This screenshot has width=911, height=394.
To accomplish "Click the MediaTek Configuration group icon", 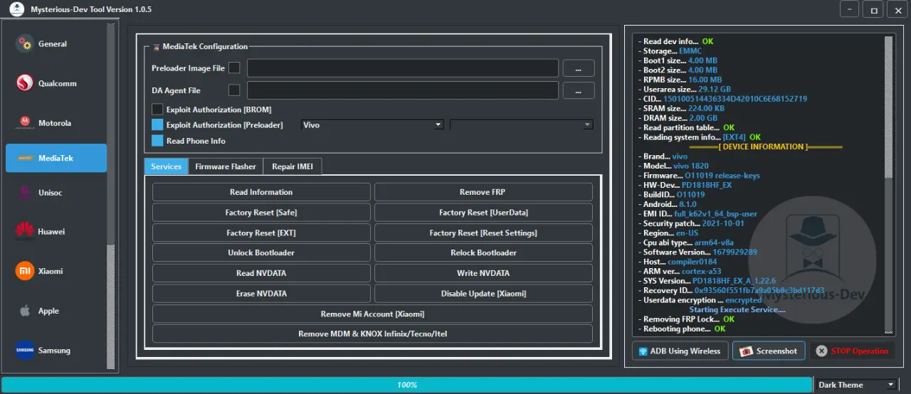I will click(x=157, y=47).
